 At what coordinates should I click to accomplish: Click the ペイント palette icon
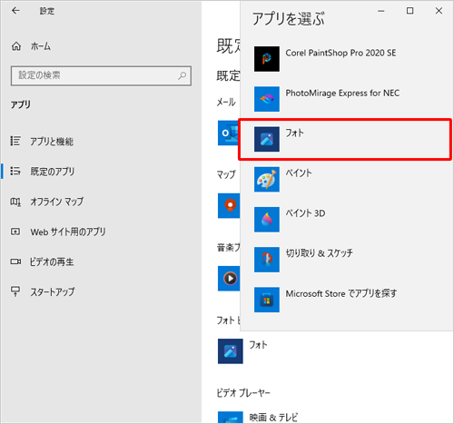267,180
